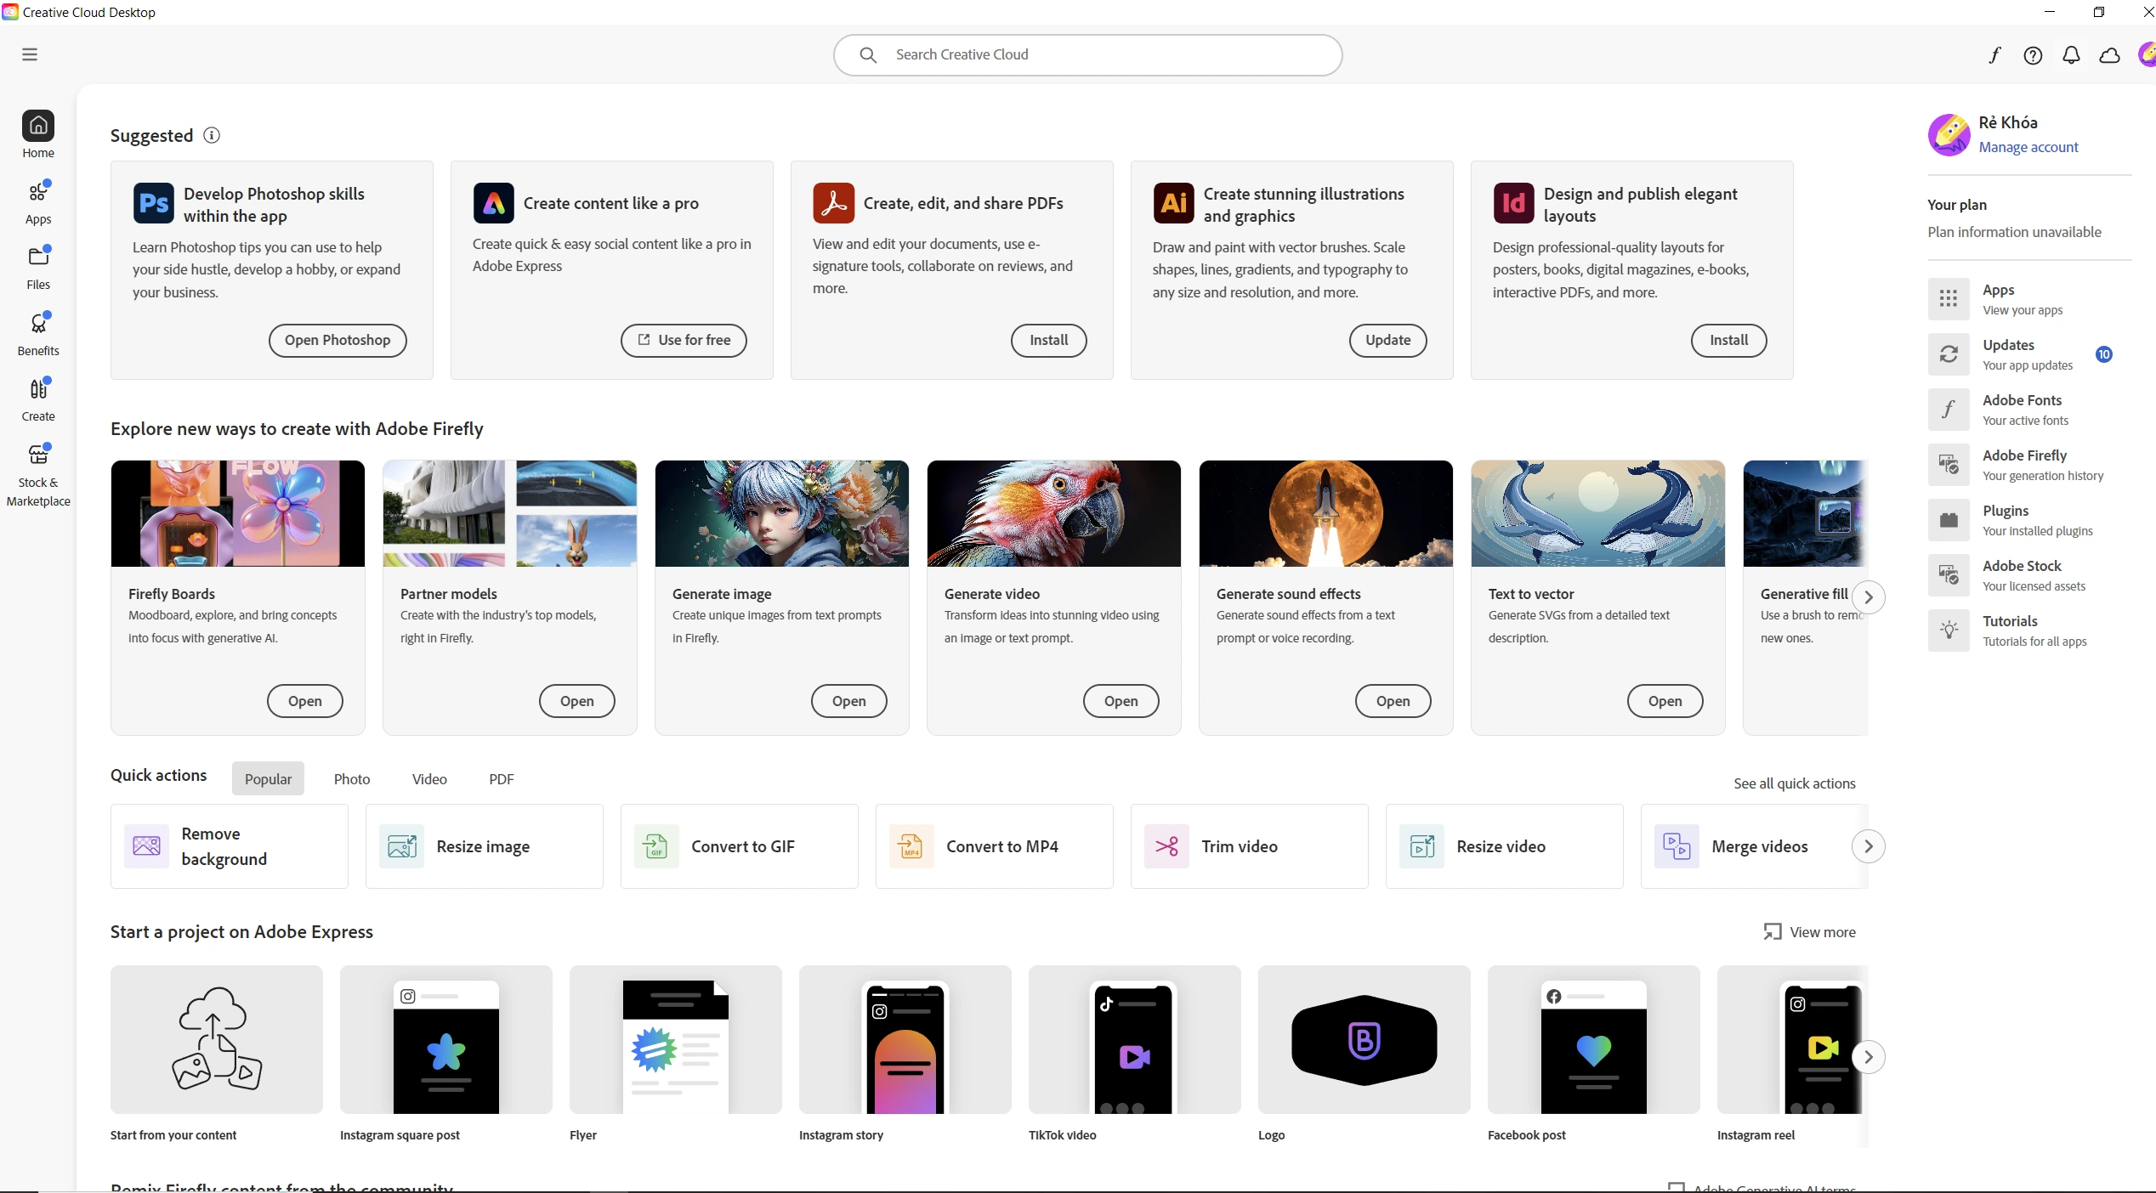Image resolution: width=2156 pixels, height=1193 pixels.
Task: Switch to the Photo quick actions tab
Action: [x=352, y=778]
